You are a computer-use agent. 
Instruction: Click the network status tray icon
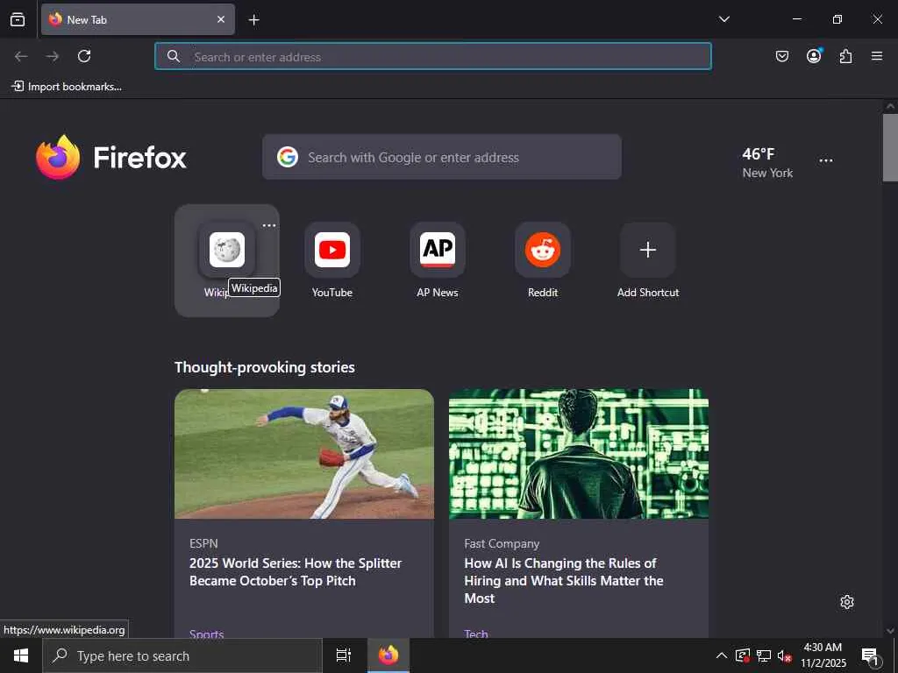(x=764, y=655)
